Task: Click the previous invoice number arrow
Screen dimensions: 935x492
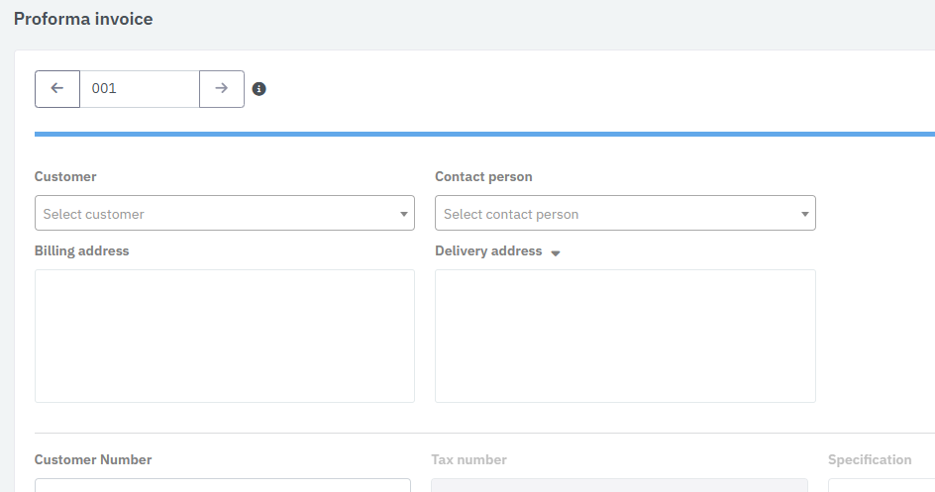Action: click(57, 89)
